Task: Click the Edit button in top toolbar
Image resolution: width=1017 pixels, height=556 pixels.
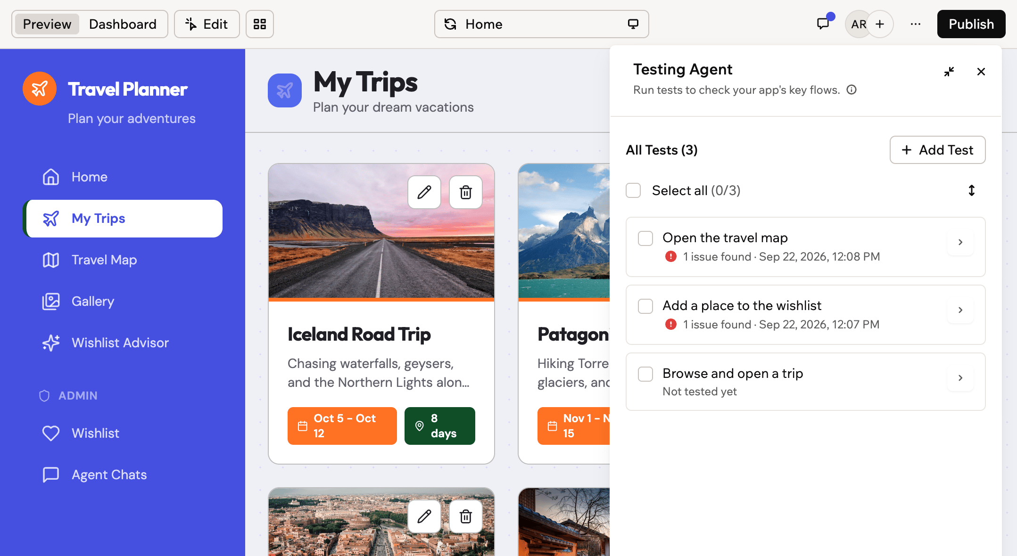Action: [x=207, y=24]
